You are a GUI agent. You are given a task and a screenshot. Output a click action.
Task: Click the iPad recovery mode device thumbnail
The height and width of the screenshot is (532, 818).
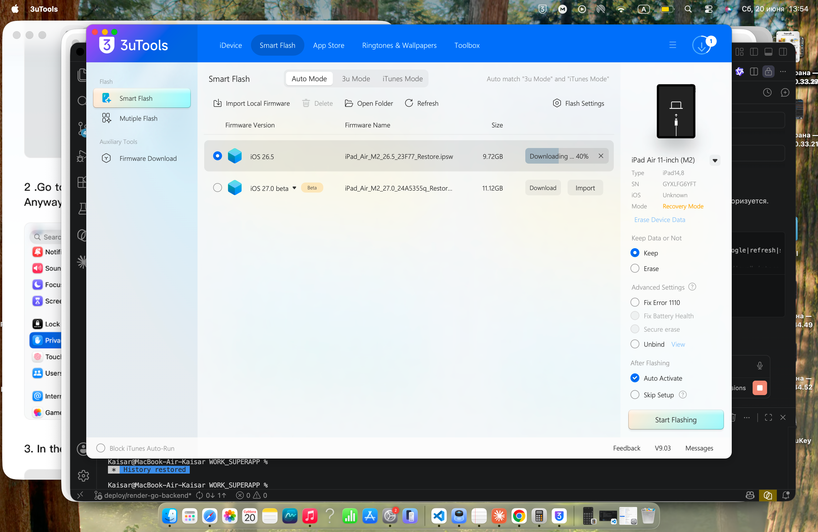tap(676, 111)
